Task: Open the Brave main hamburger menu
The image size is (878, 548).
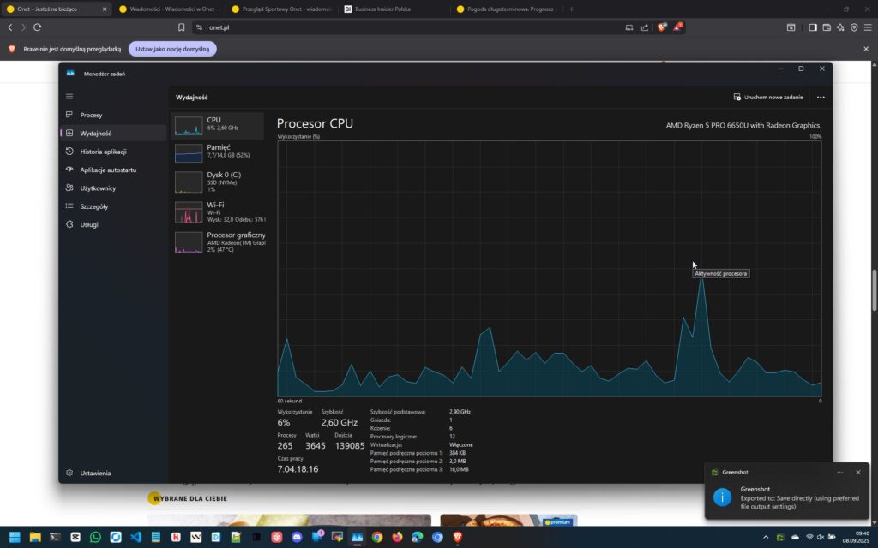Action: coord(867,27)
